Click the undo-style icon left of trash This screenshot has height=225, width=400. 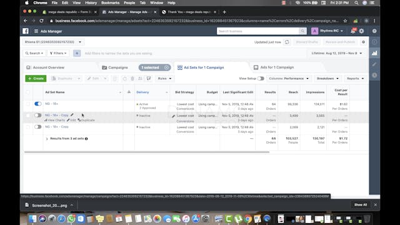point(124,79)
